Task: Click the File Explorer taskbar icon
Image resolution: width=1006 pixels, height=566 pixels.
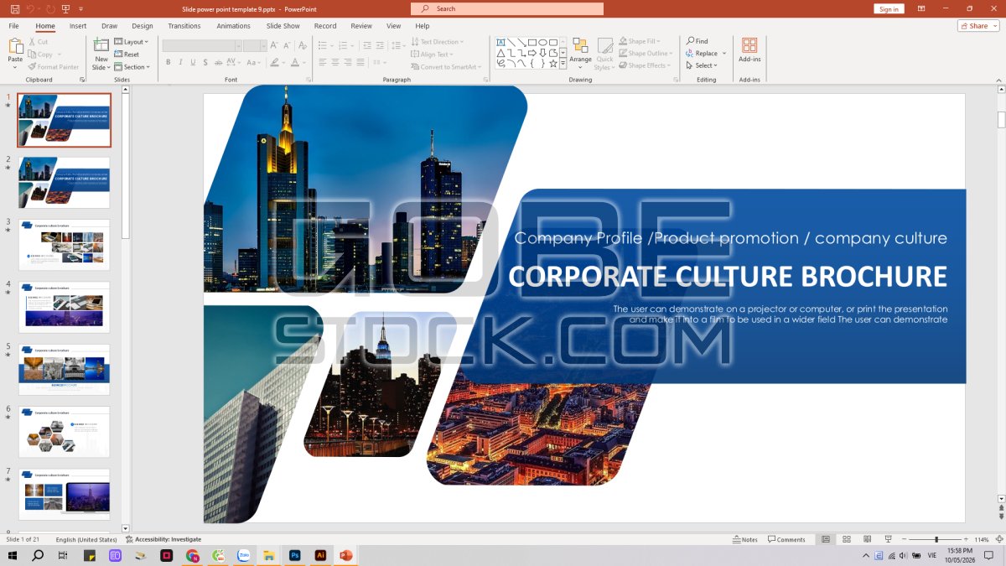Action: [x=269, y=555]
